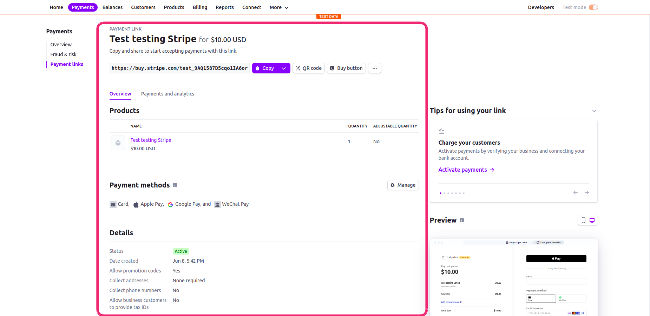Go to Billing

[200, 7]
